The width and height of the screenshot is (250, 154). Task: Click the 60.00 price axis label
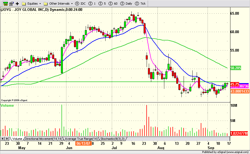click(234, 32)
